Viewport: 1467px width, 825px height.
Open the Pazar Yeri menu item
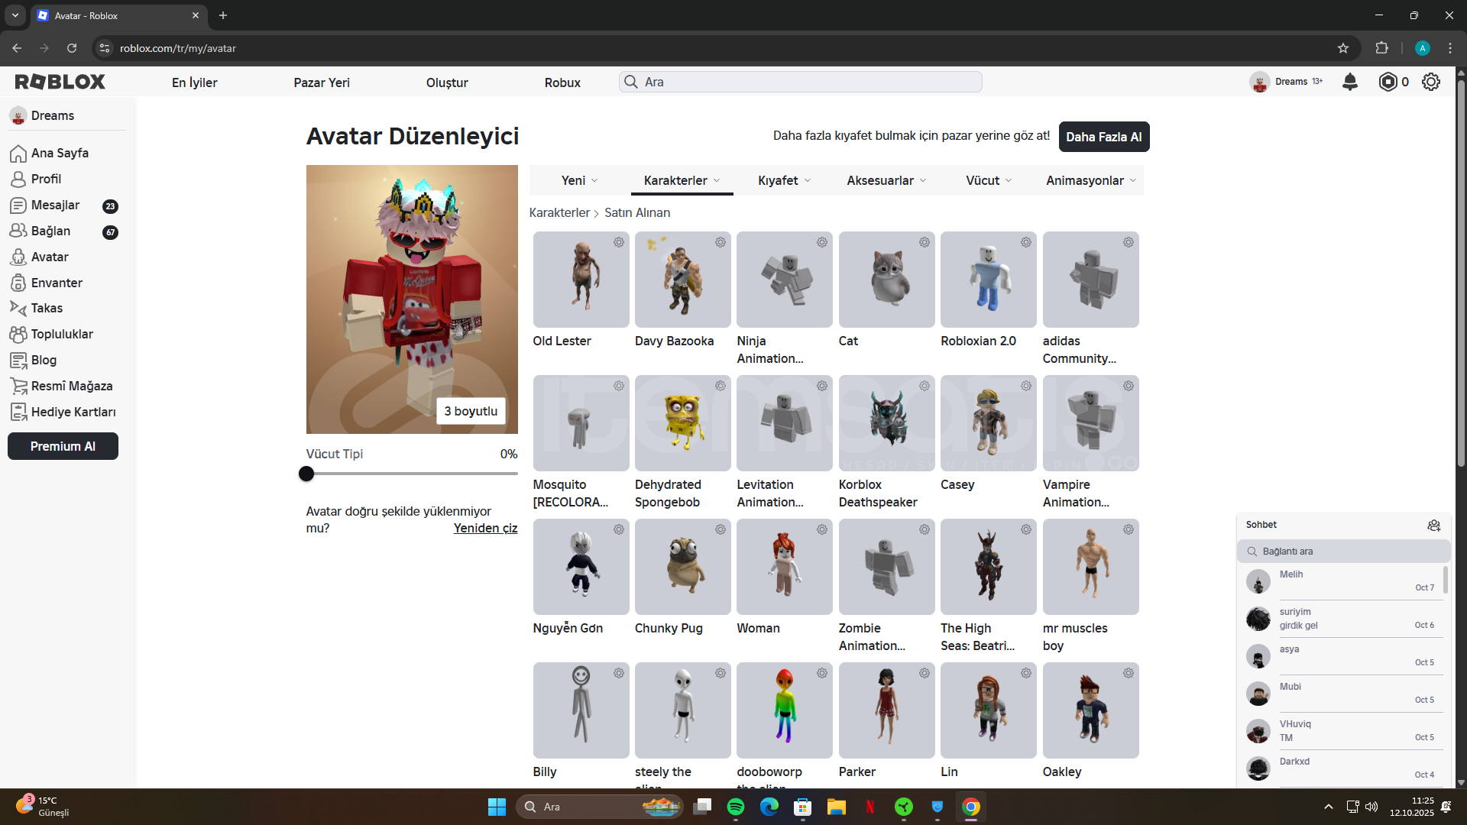[322, 82]
